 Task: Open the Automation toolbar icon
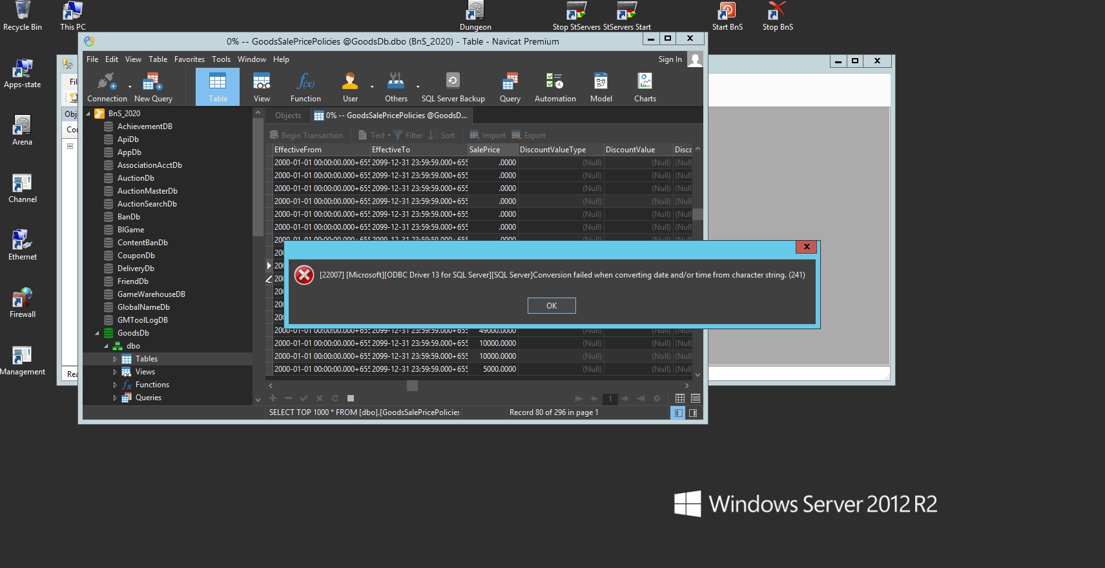point(555,87)
